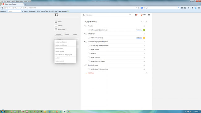Open the Inbox view
The height and width of the screenshot is (113, 201).
[58, 22]
